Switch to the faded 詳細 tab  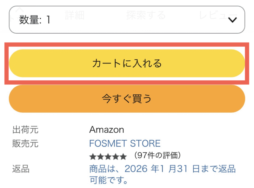tap(75, 15)
